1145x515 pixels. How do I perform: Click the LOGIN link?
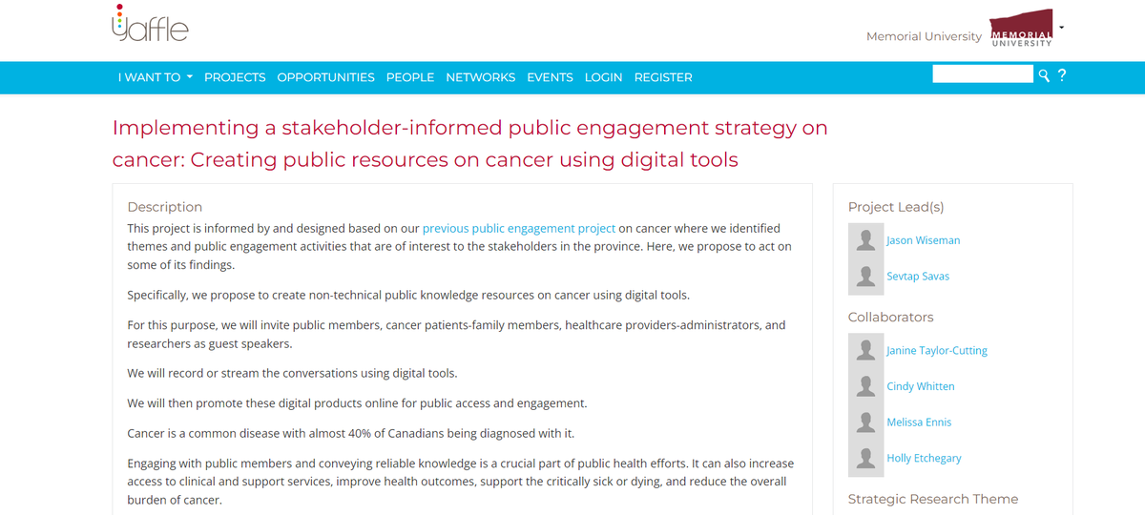(x=603, y=77)
